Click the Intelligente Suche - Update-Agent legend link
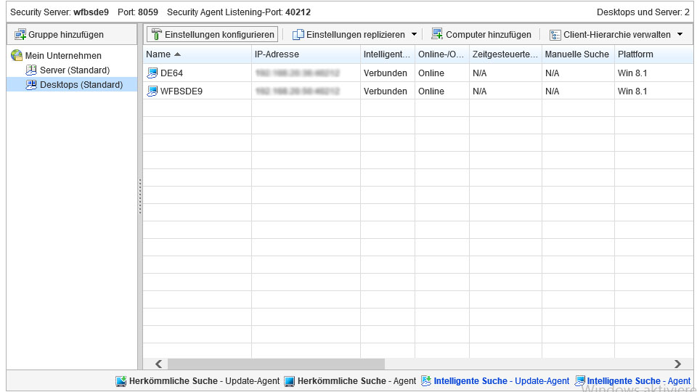697x392 pixels. (x=501, y=381)
